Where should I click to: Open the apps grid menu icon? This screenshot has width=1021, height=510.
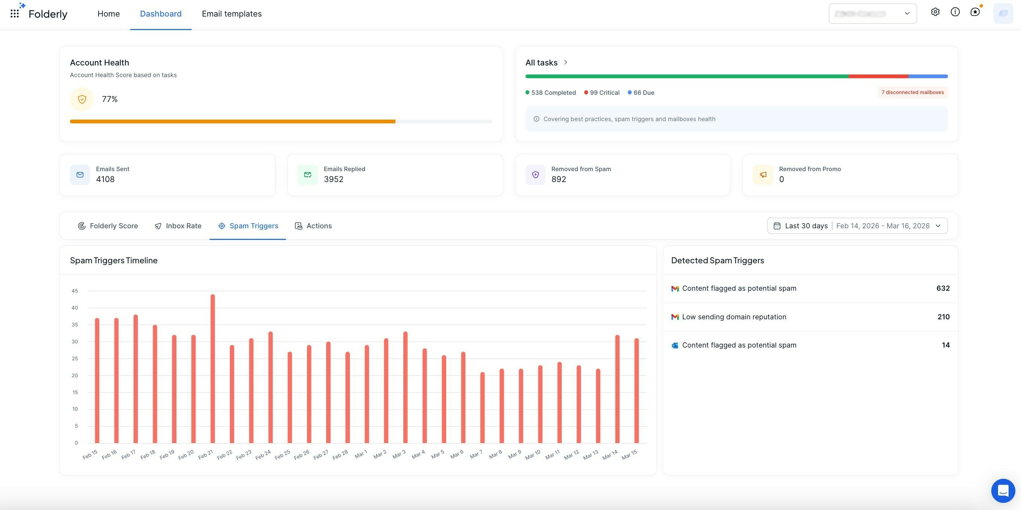15,14
